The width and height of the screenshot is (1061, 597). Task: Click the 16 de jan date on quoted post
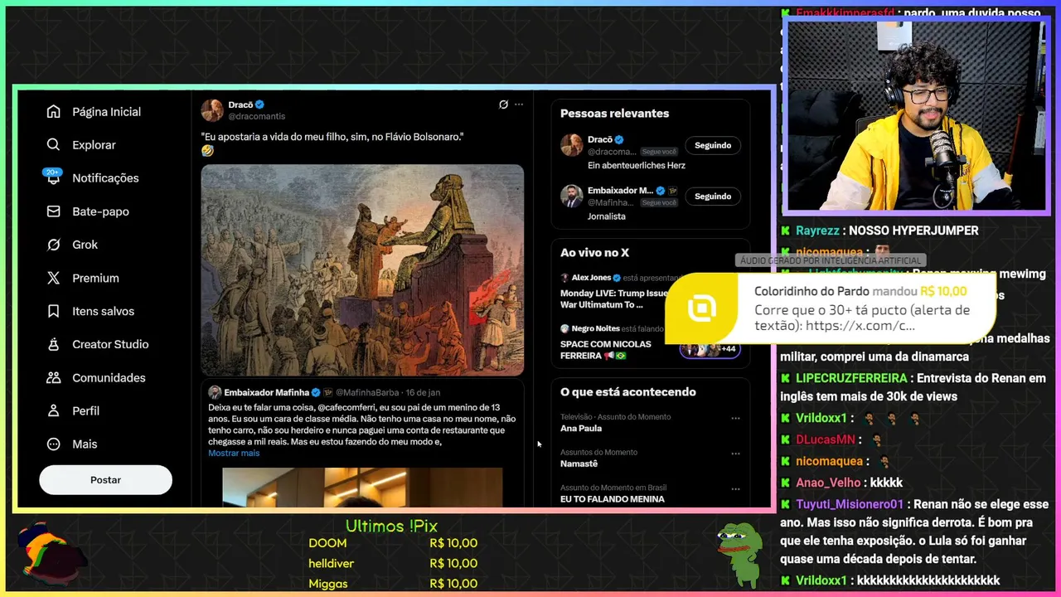[423, 392]
